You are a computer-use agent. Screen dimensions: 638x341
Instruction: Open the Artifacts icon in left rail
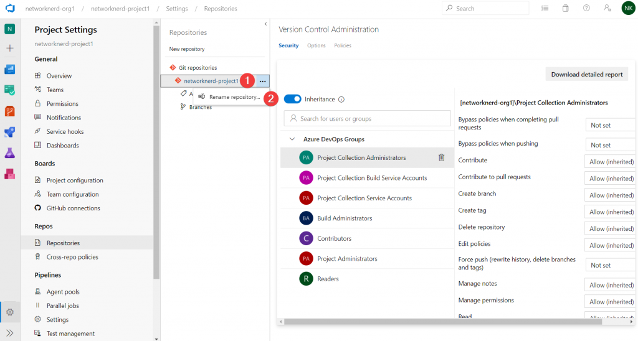click(10, 174)
